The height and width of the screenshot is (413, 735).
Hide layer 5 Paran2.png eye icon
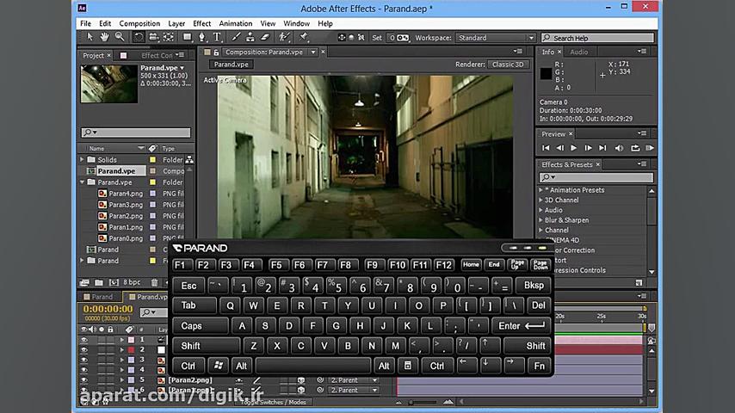(x=83, y=380)
